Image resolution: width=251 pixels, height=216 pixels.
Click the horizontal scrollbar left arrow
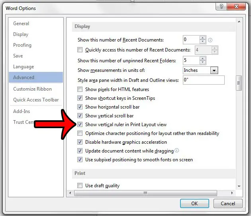[x=70, y=193]
